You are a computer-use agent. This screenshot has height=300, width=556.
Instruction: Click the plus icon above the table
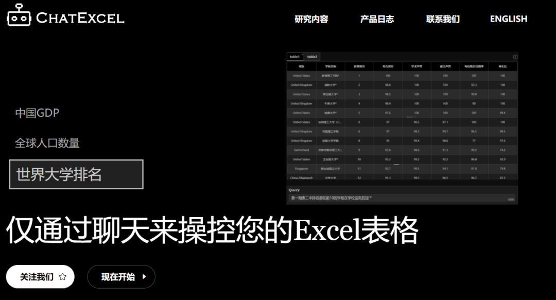pyautogui.click(x=515, y=57)
